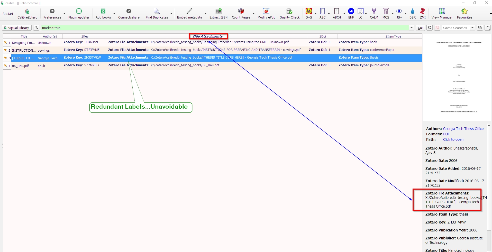Click the book details panel scroll-up arrow
This screenshot has height=252, width=492.
point(489,125)
